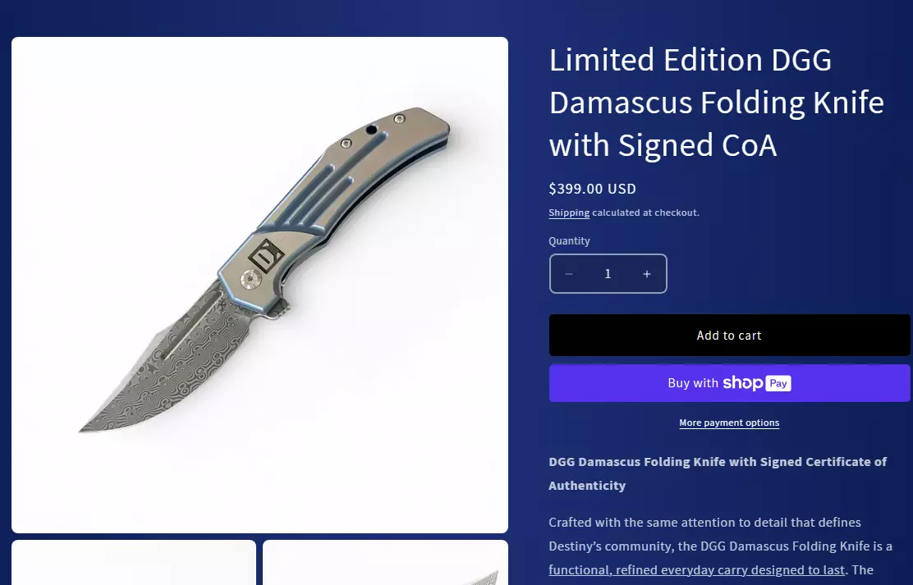
Task: Click the 'Crafted with the same attention' paragraph
Action: [x=720, y=546]
